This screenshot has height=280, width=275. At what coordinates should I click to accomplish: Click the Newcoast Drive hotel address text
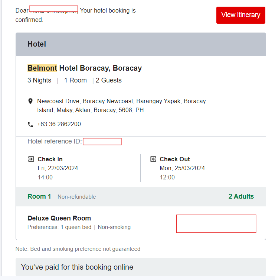pyautogui.click(x=121, y=105)
